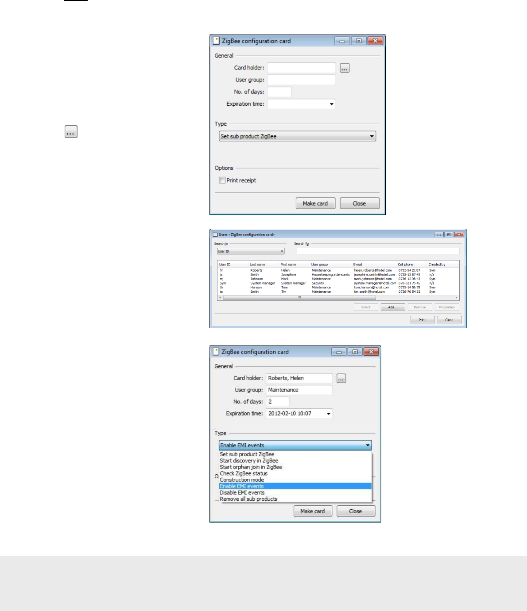Click the Select button in Users window

coord(366,307)
